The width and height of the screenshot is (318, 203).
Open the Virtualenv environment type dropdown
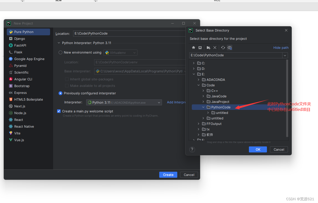pyautogui.click(x=120, y=53)
